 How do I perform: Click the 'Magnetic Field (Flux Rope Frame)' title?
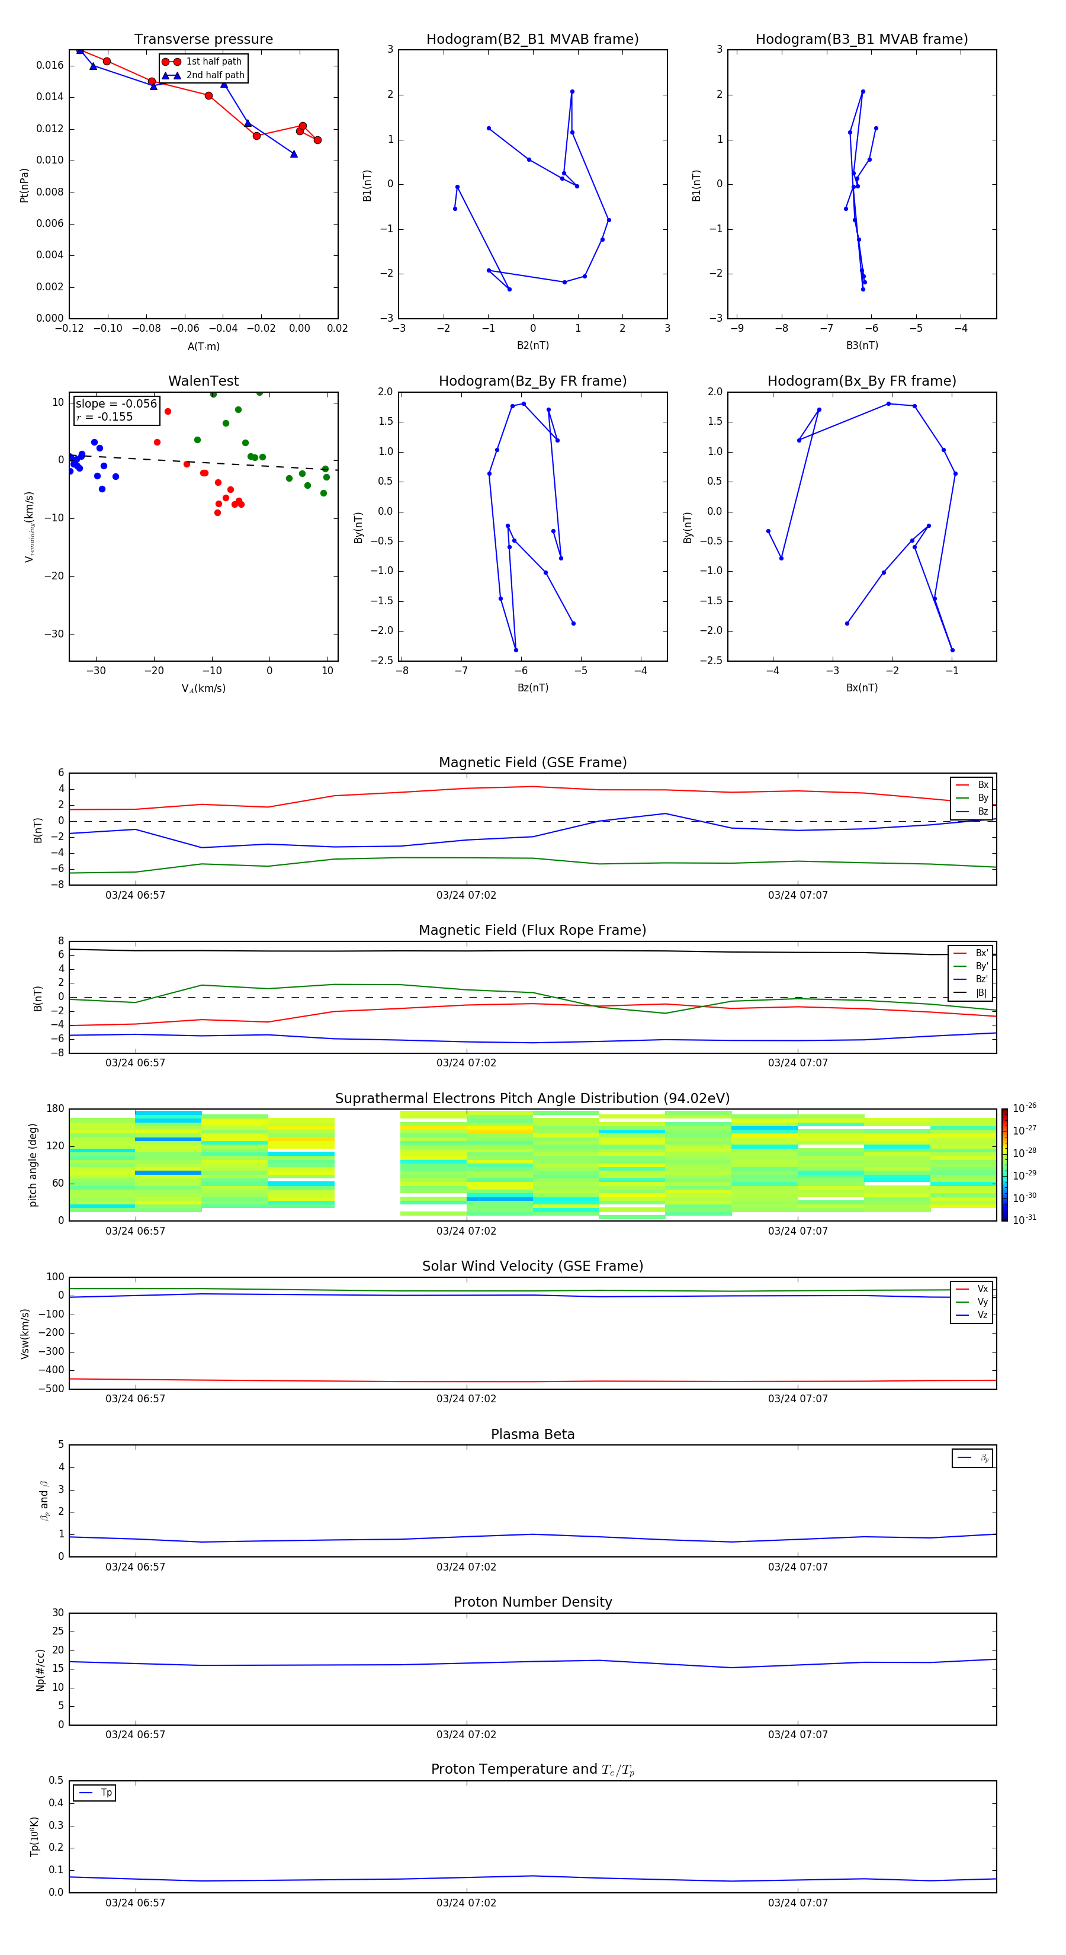tap(532, 931)
